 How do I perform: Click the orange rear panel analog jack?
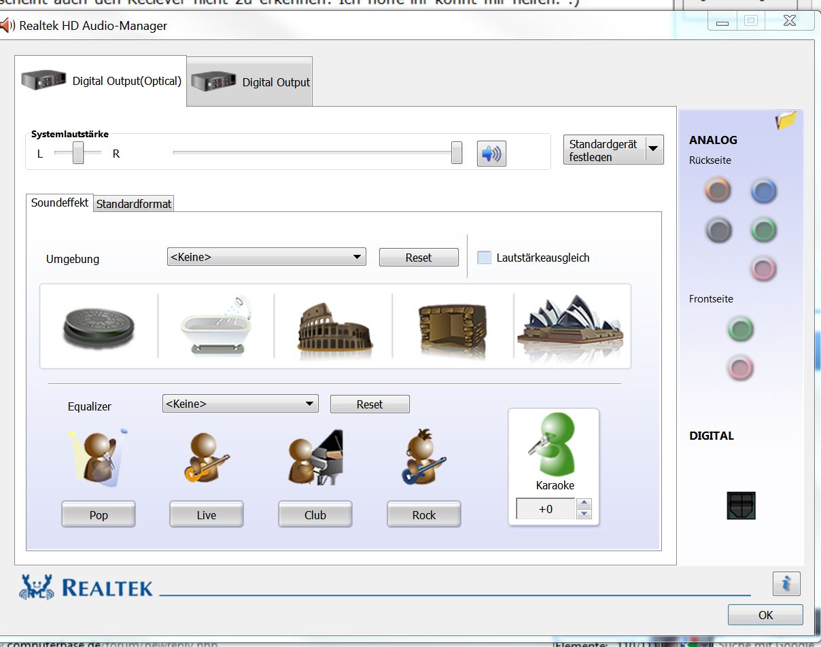(717, 190)
